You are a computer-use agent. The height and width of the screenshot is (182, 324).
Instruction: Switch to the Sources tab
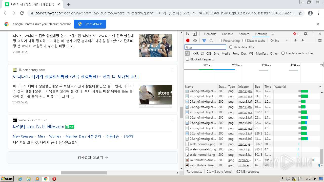click(x=244, y=34)
